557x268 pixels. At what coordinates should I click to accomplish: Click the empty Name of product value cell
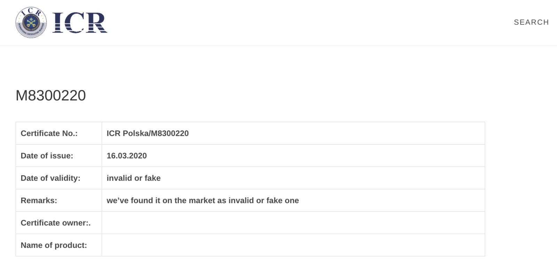(293, 245)
